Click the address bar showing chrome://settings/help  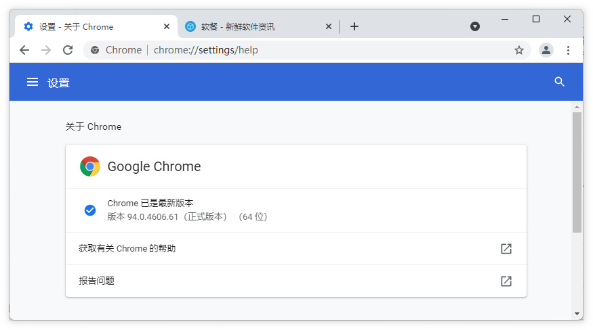305,50
